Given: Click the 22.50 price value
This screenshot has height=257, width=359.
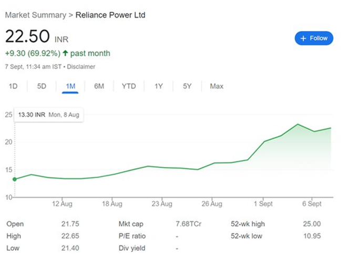Looking at the screenshot, I should click(27, 36).
